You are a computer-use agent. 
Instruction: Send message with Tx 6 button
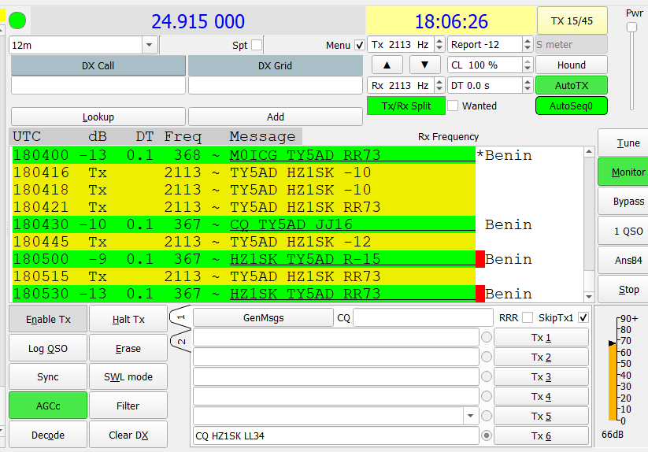coord(541,435)
